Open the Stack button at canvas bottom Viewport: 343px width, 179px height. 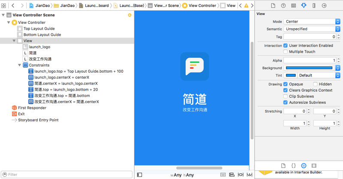223,174
